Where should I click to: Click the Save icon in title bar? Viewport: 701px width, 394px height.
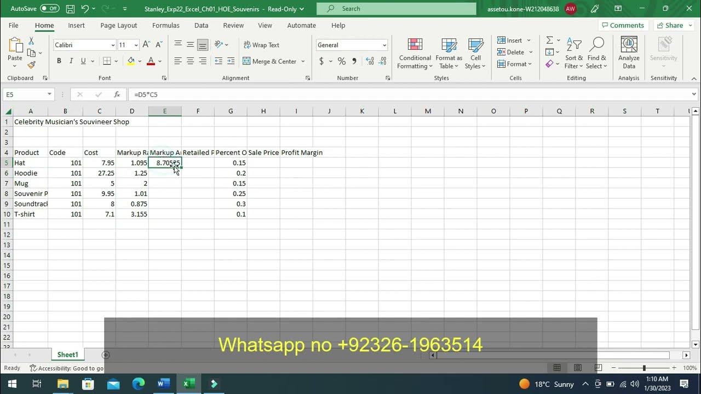click(70, 9)
